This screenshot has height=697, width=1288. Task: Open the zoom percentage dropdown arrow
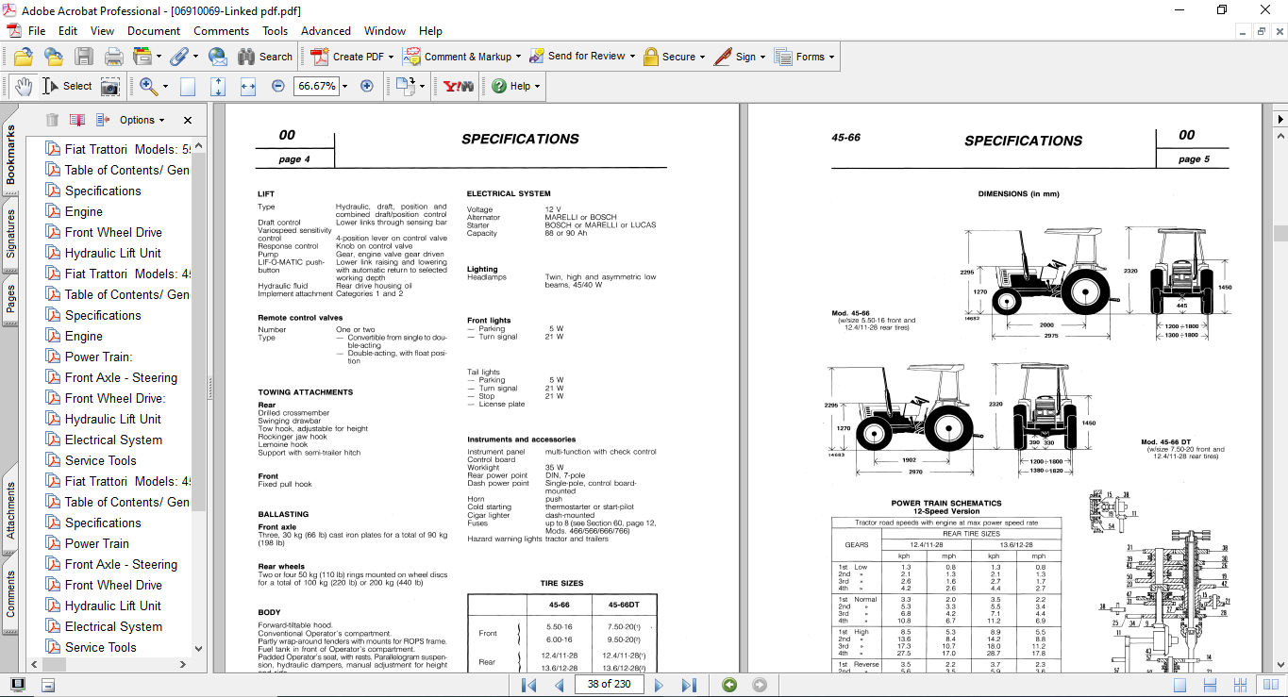pyautogui.click(x=344, y=86)
